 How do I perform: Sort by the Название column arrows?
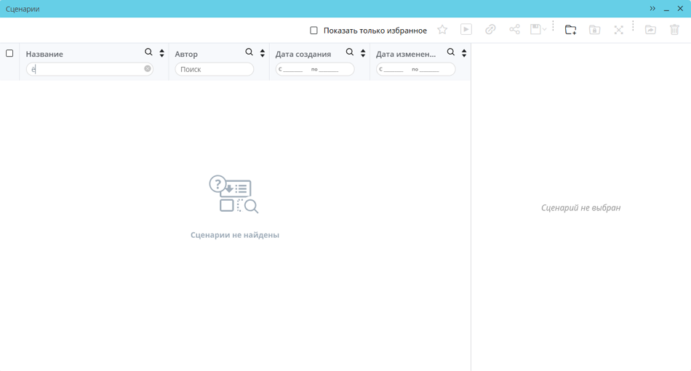(161, 53)
